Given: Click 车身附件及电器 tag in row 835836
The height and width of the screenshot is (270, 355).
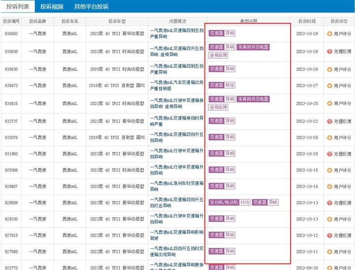Looking at the screenshot, I should pyautogui.click(x=253, y=47).
